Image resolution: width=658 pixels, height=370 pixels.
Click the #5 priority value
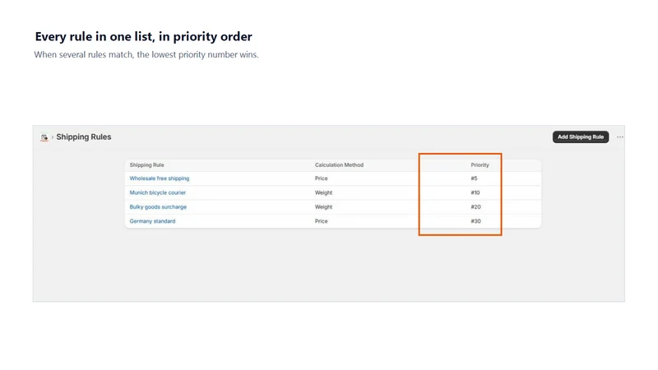pos(474,178)
